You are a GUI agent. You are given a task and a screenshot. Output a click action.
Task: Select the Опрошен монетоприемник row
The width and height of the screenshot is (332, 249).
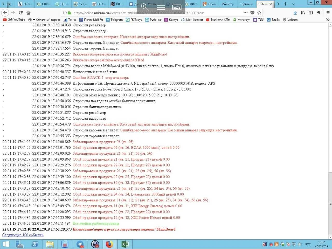[x=126, y=95]
